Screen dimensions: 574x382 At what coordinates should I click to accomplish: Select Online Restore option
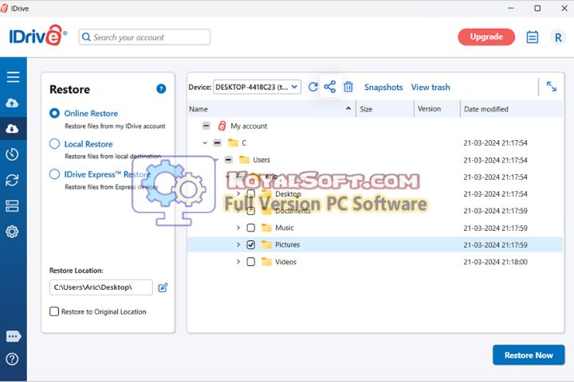pyautogui.click(x=54, y=113)
